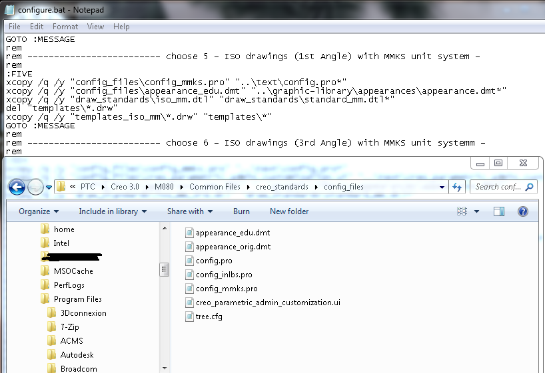Select M080 in the address breadcrumb
545x373 pixels.
pos(164,187)
